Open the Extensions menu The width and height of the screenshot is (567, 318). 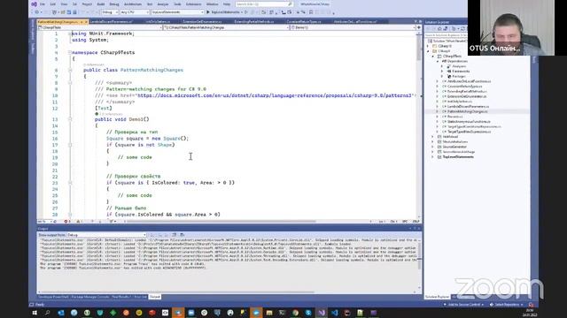coord(193,4)
